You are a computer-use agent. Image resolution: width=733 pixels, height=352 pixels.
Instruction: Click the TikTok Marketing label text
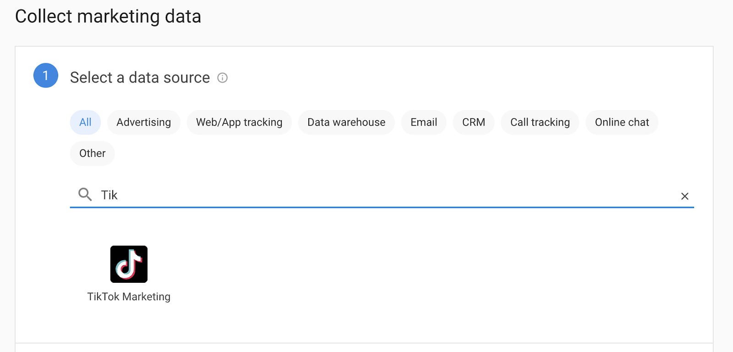pos(129,297)
